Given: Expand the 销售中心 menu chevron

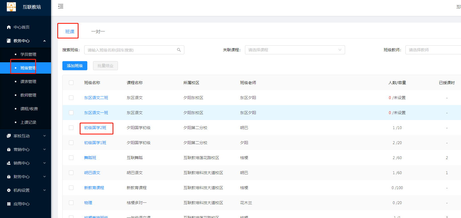Looking at the screenshot, I should coord(45,163).
